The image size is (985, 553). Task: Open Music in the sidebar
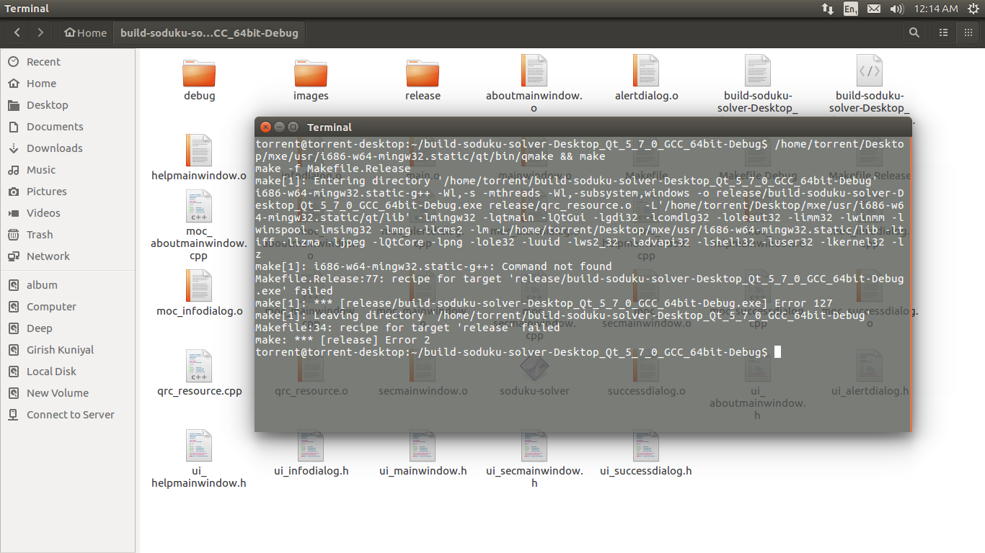pos(68,170)
